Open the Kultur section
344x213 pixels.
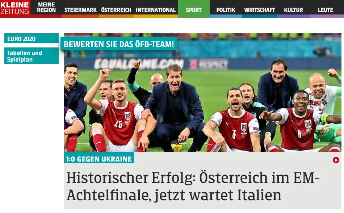pos(293,10)
